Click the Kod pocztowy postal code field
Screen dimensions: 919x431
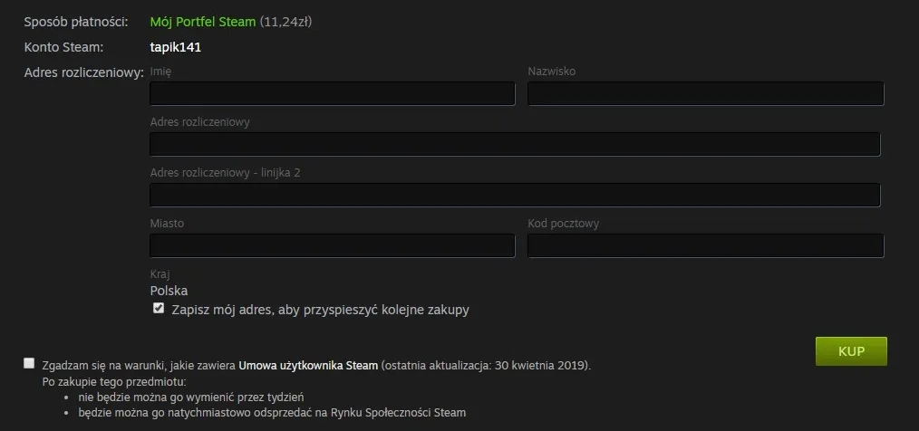[x=705, y=246]
